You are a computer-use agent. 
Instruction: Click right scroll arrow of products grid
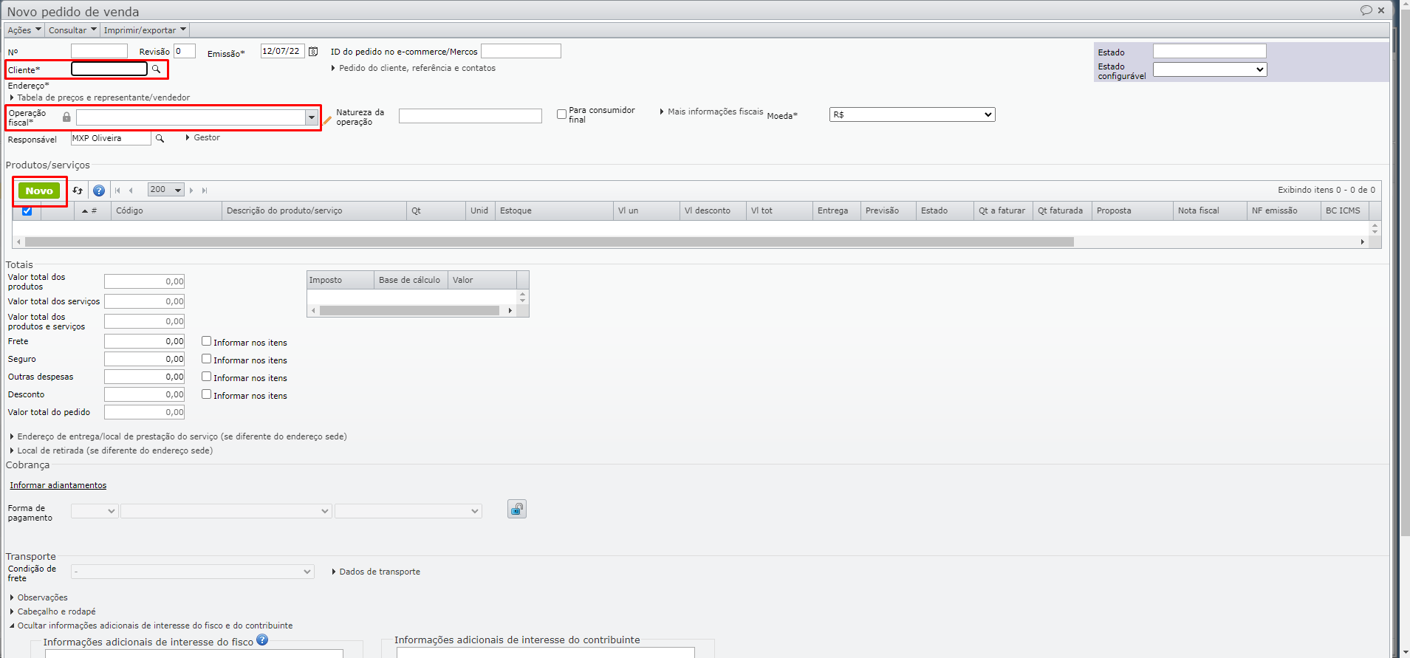pyautogui.click(x=1363, y=242)
